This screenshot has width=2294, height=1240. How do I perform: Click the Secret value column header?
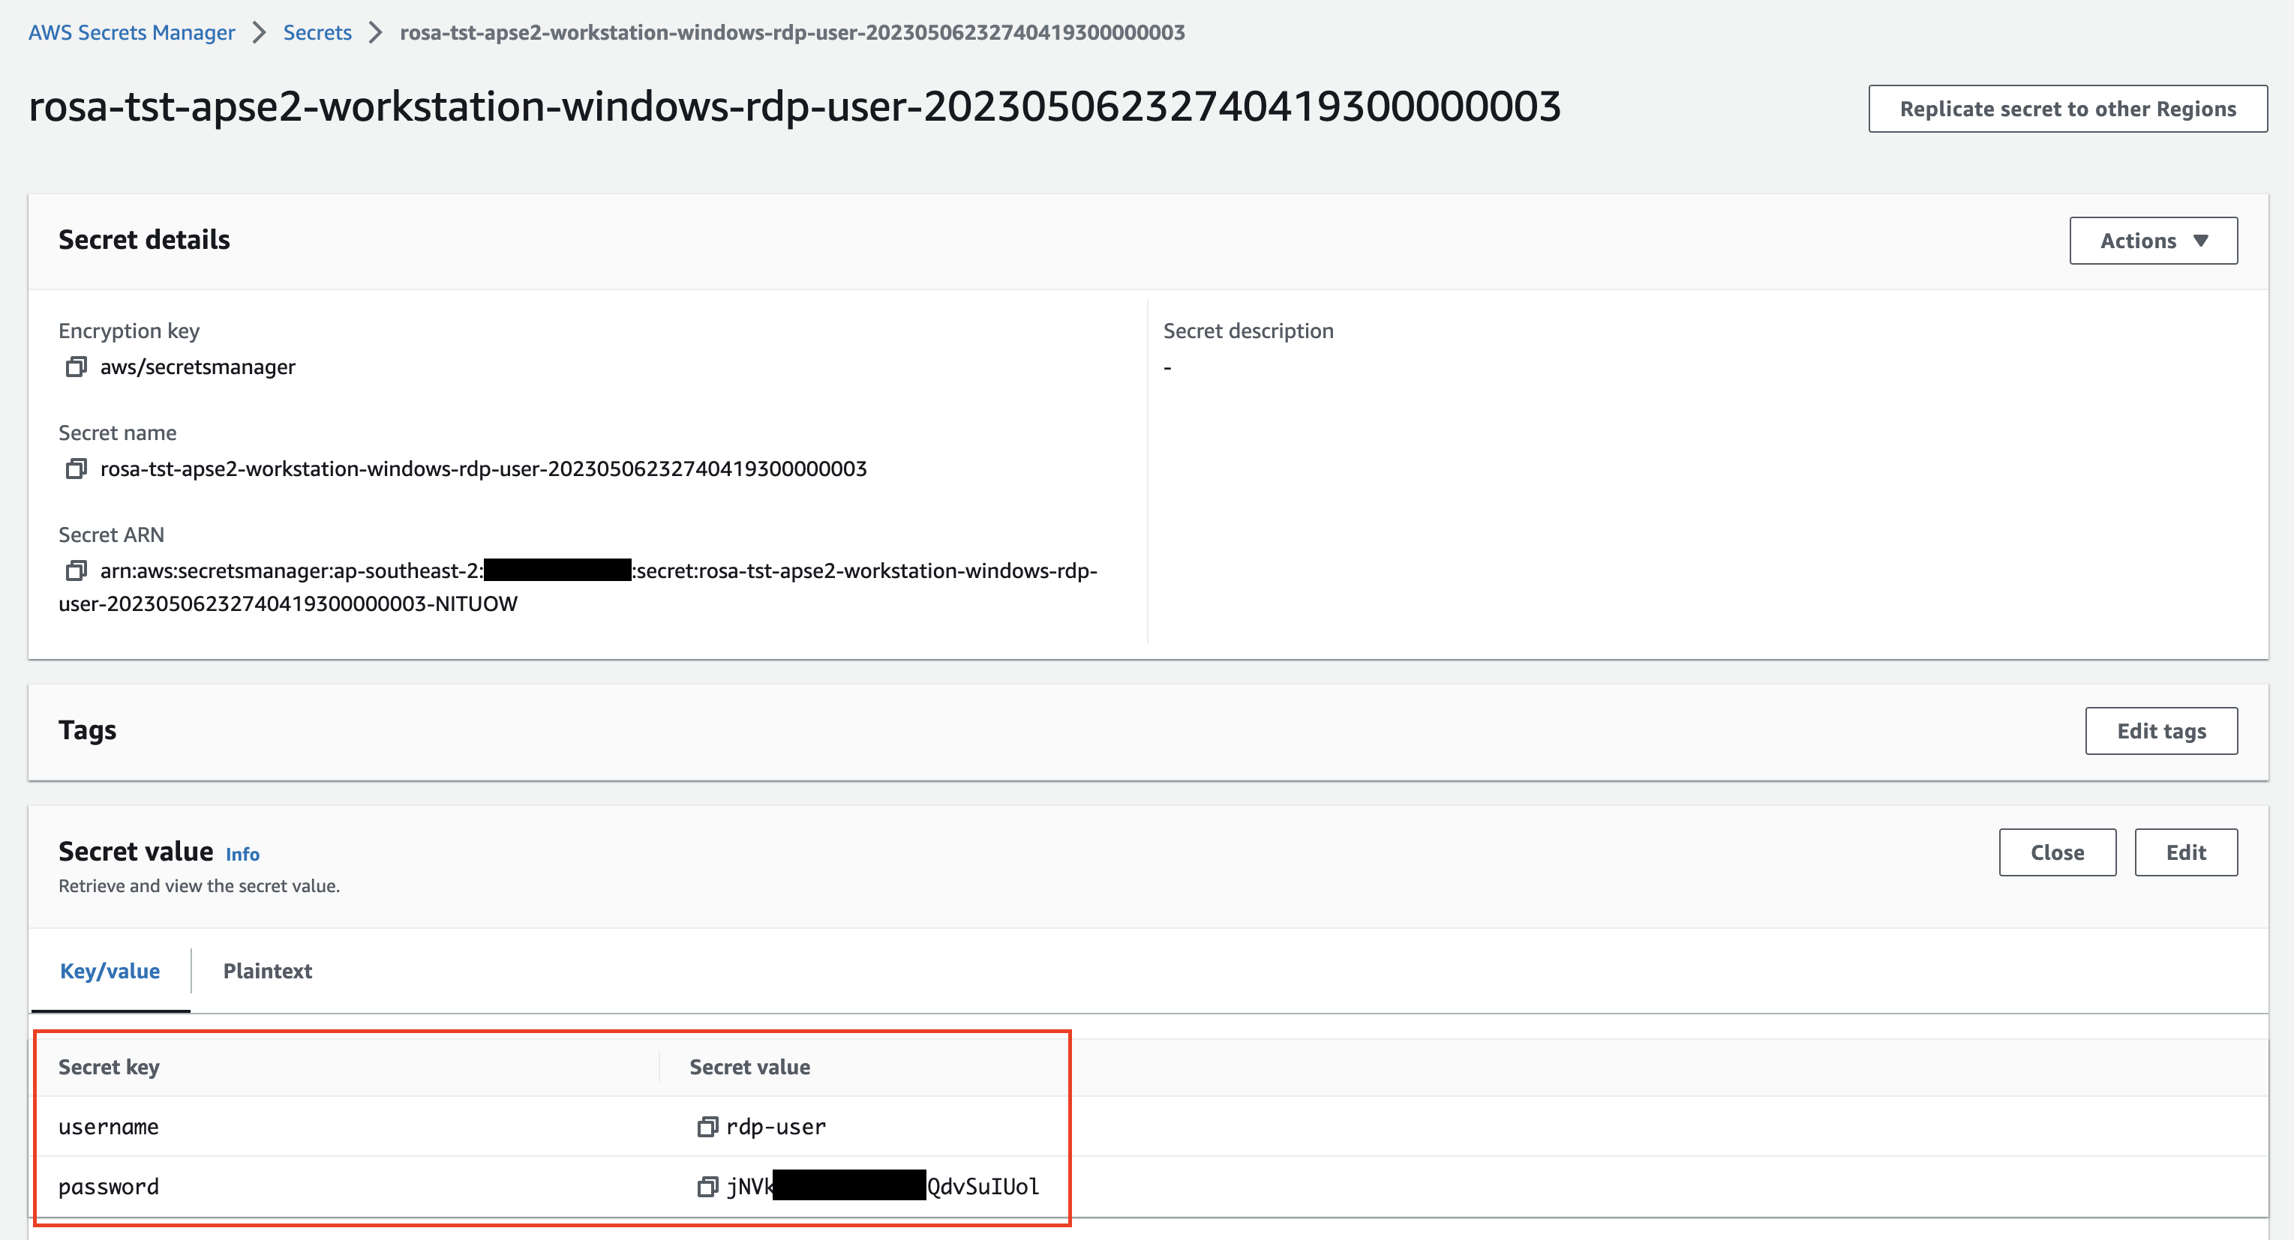pos(749,1066)
